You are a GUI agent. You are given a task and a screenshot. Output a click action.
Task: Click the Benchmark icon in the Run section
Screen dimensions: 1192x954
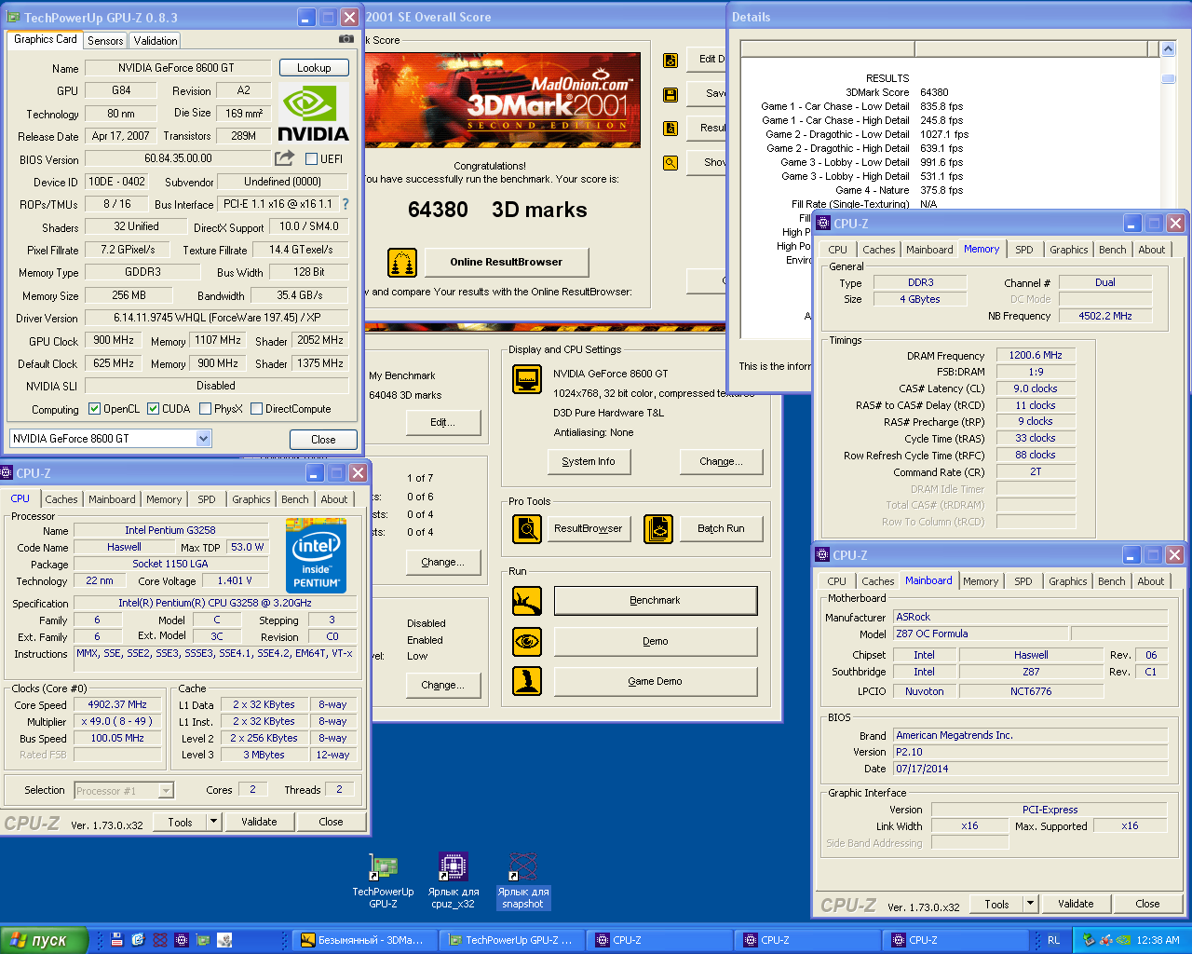[x=527, y=601]
